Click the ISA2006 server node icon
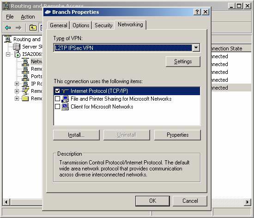 17,54
